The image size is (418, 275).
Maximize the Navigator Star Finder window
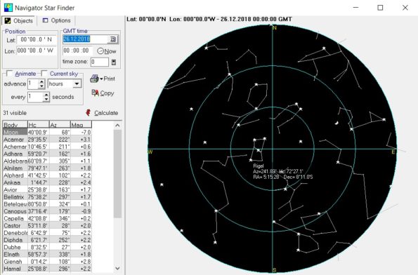click(380, 8)
